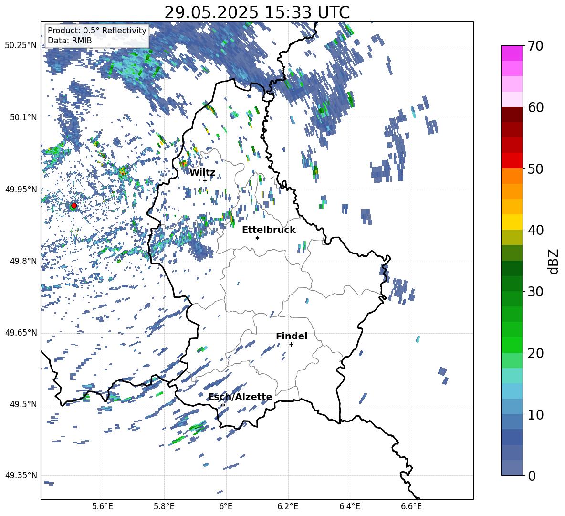This screenshot has width=565, height=516.
Task: Select the Findel city label
Action: [x=292, y=336]
